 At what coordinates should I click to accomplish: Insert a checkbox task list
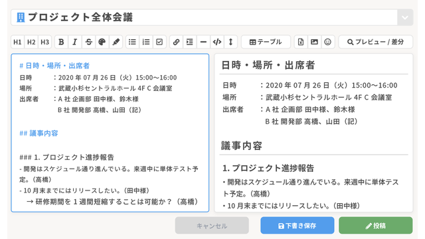point(159,42)
